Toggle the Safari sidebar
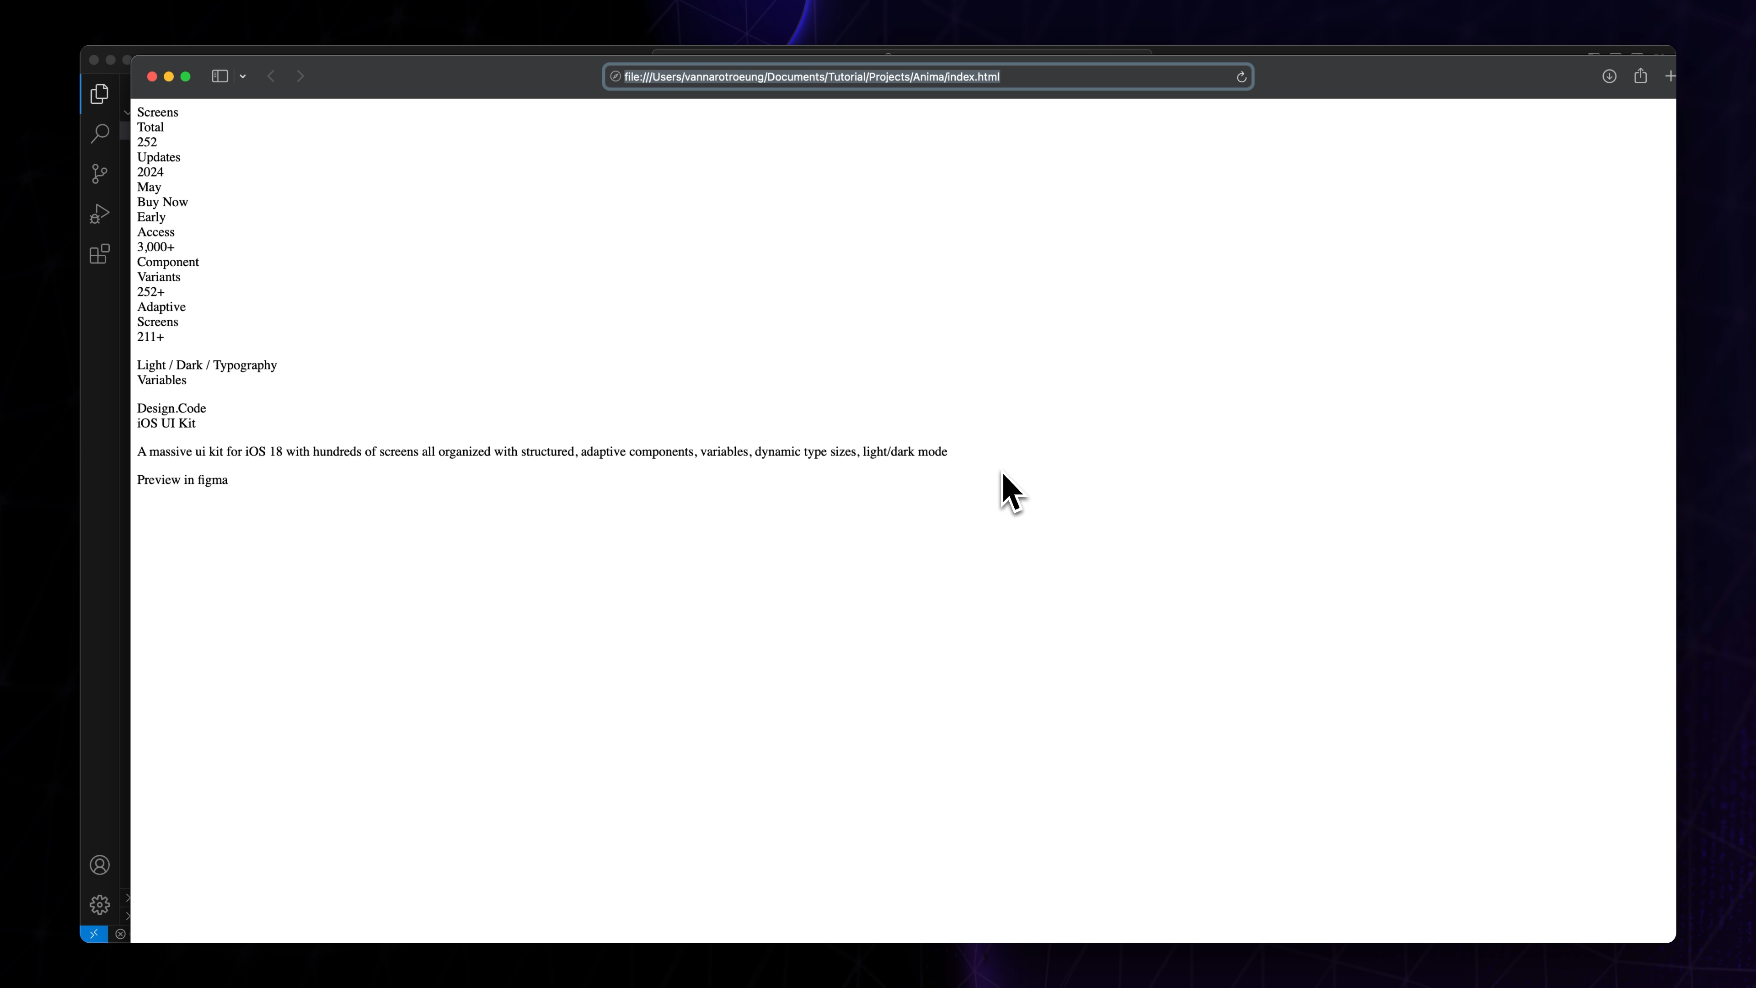The height and width of the screenshot is (988, 1756). tap(219, 76)
